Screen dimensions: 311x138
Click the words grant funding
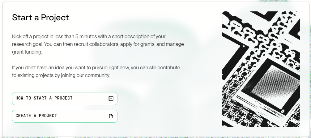(27, 52)
